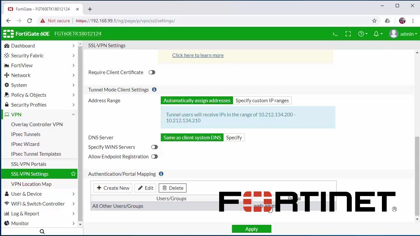Open the CLI console icon
The height and width of the screenshot is (236, 420).
[x=335, y=34]
